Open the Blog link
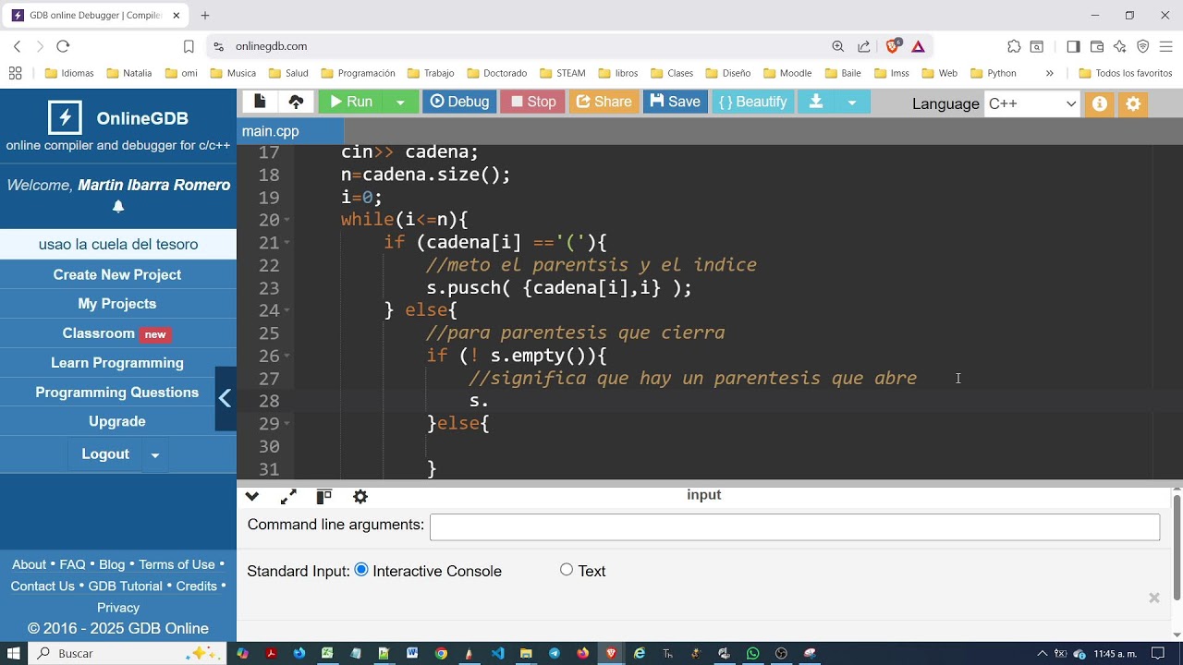Image resolution: width=1183 pixels, height=665 pixels. (x=112, y=564)
